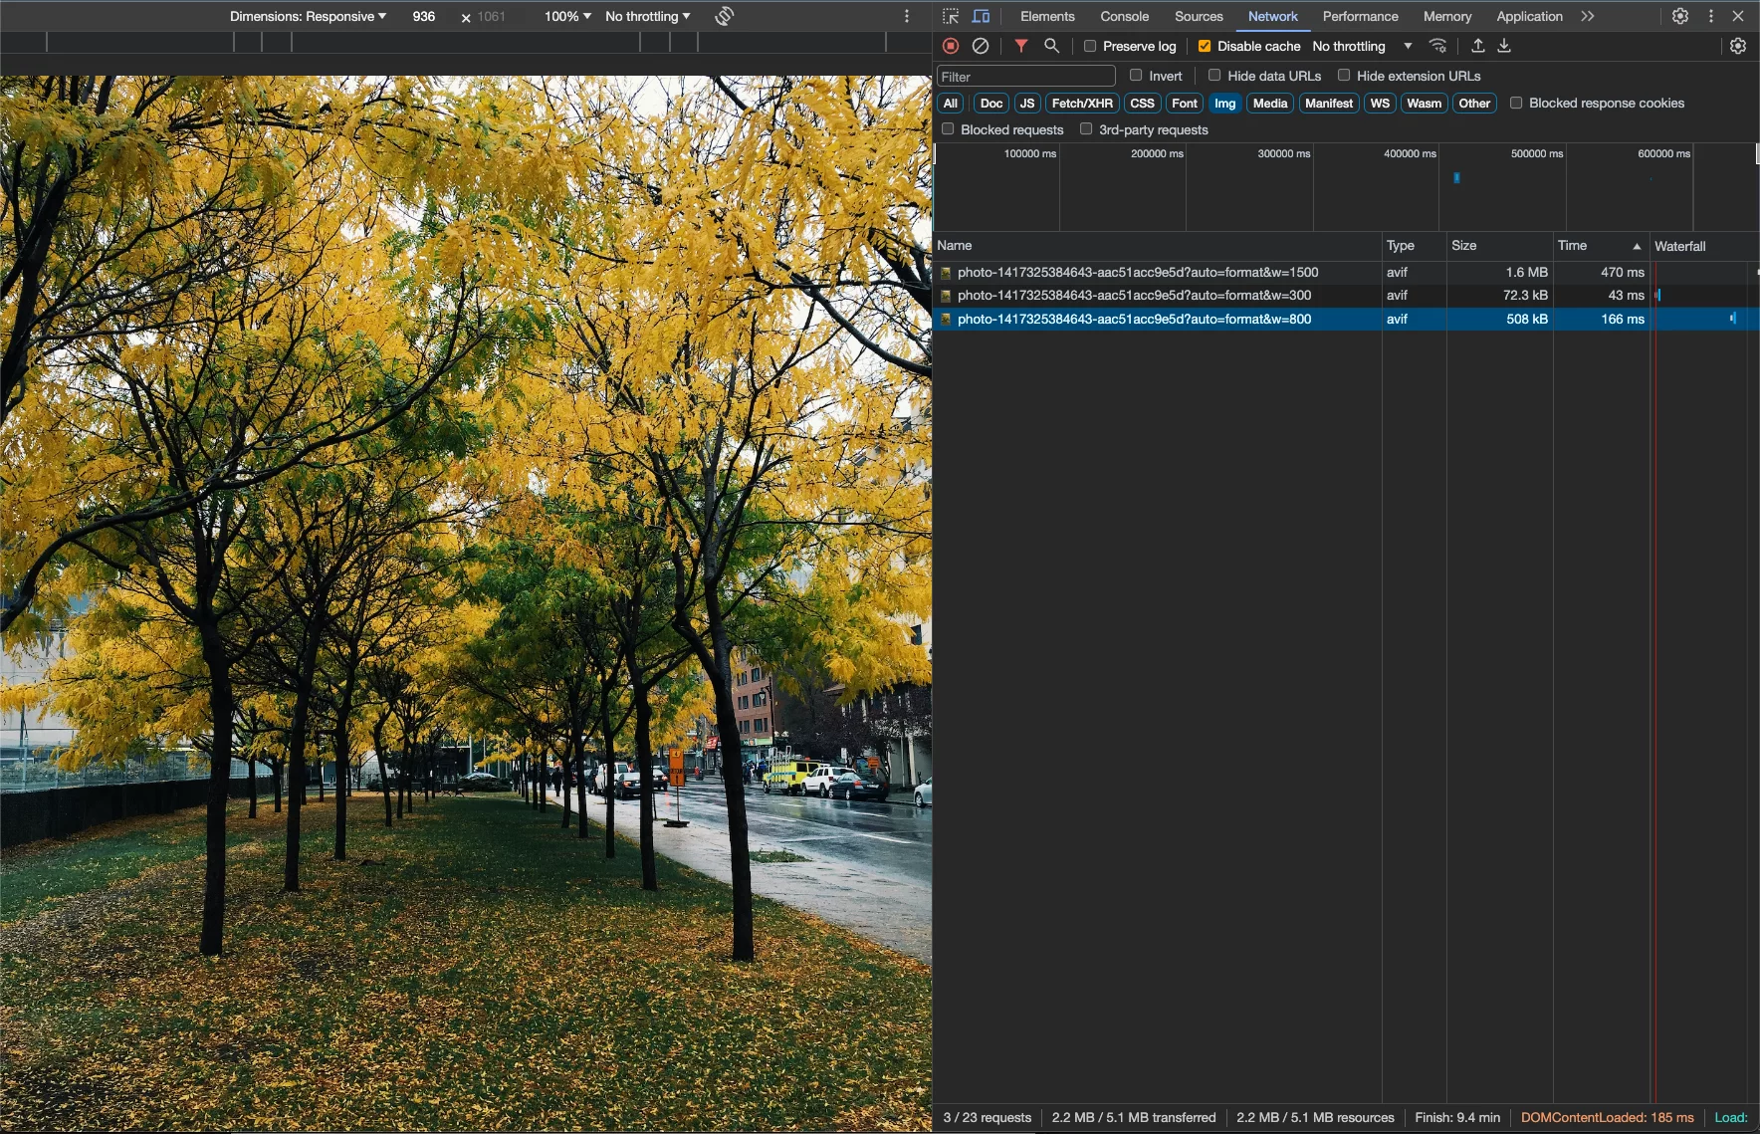This screenshot has width=1760, height=1134.
Task: Import a HAR file
Action: coord(1478,46)
